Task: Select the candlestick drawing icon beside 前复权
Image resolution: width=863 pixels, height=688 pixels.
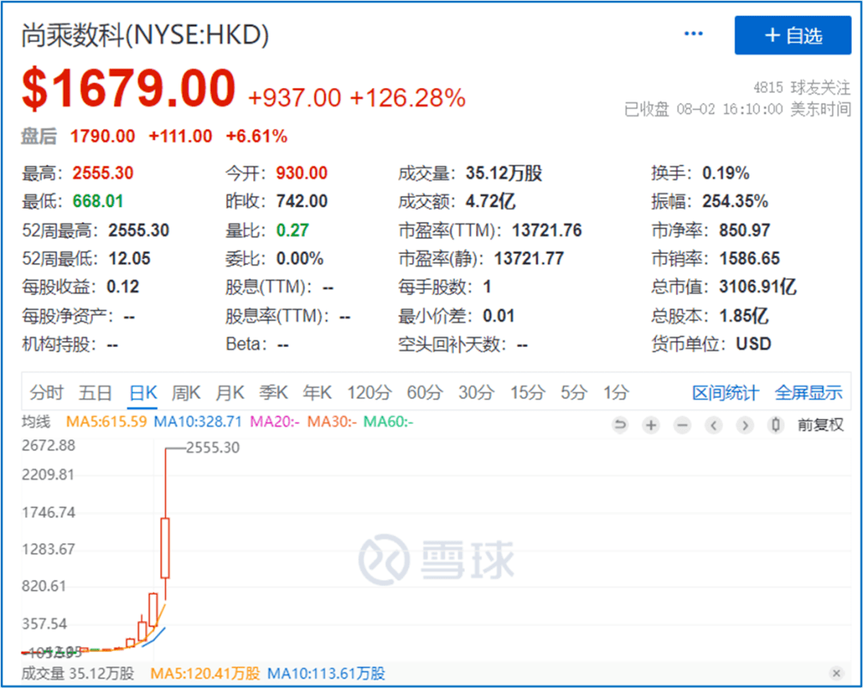Action: point(776,424)
